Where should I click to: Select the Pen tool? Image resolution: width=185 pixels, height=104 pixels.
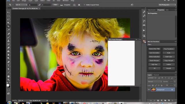click(8, 62)
